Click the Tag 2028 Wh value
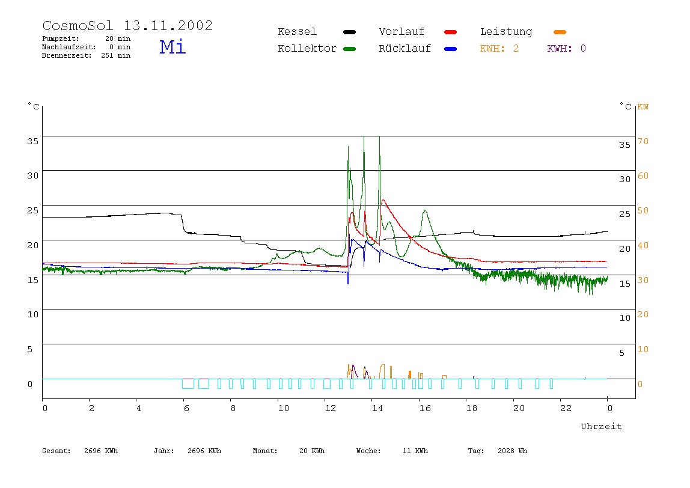 [512, 451]
